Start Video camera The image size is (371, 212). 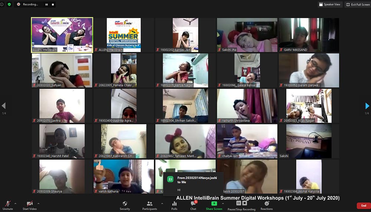coord(30,205)
